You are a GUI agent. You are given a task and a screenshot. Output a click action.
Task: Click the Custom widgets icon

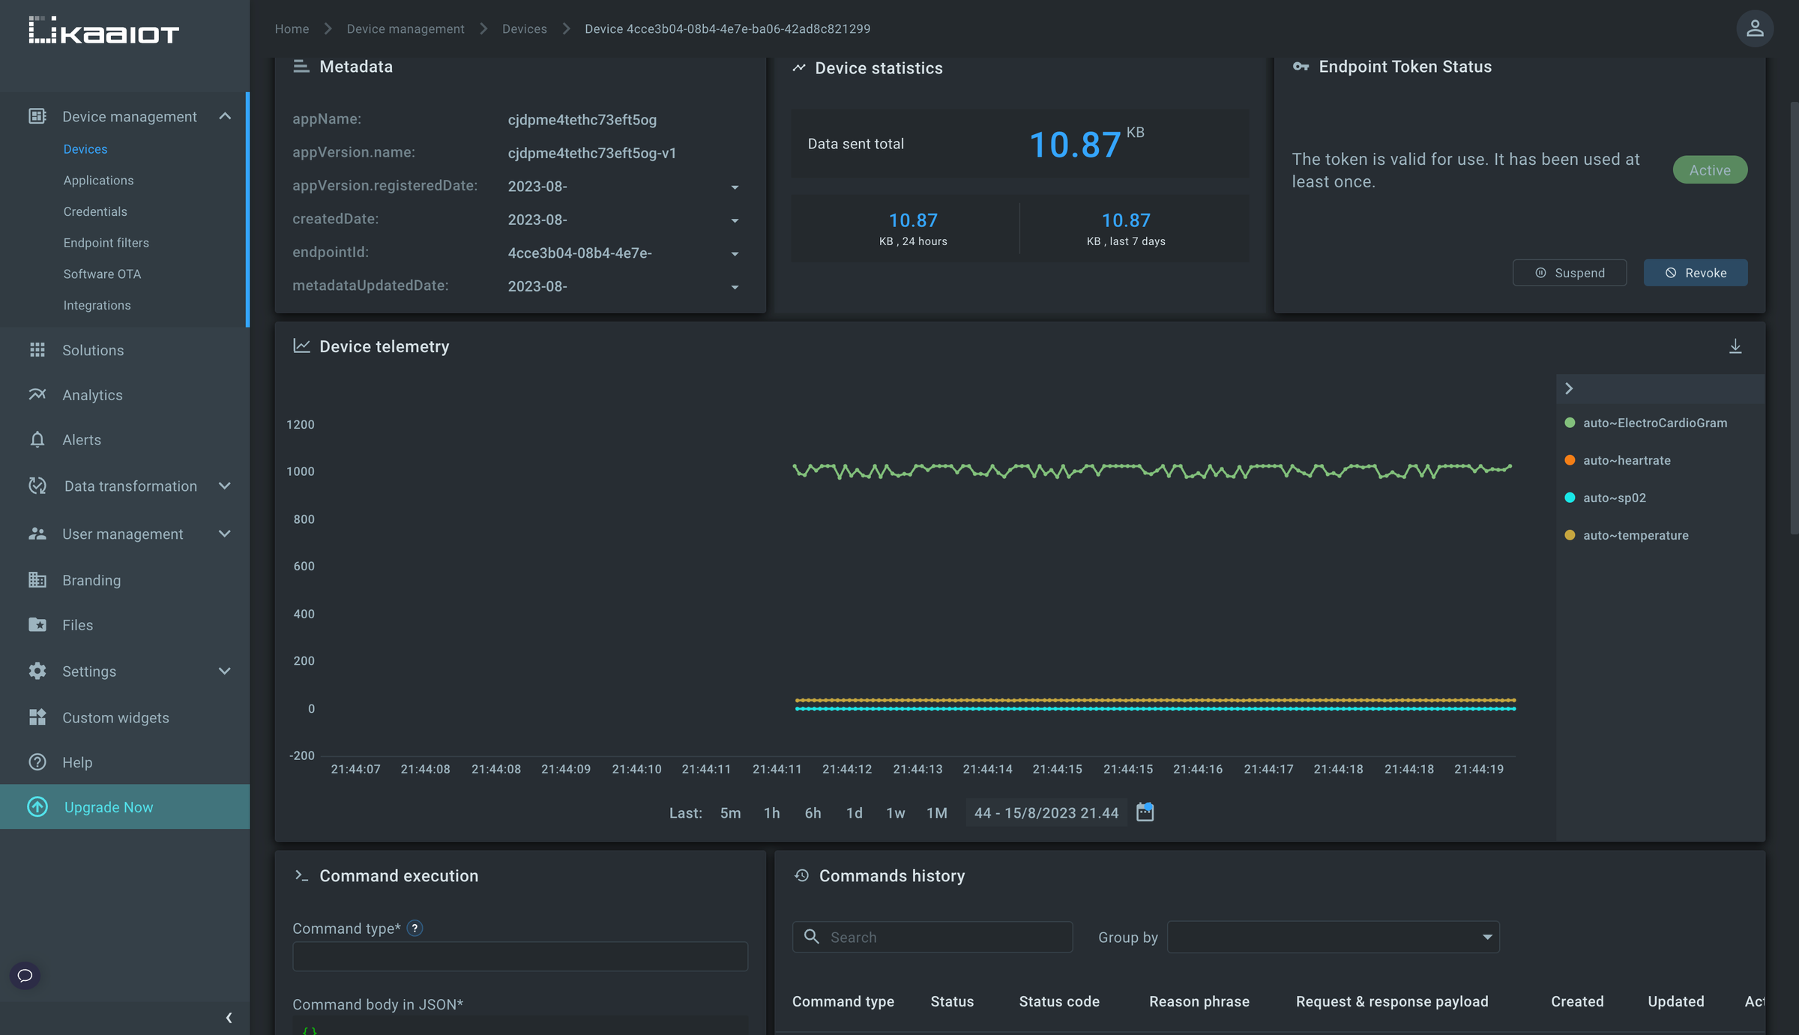(37, 717)
